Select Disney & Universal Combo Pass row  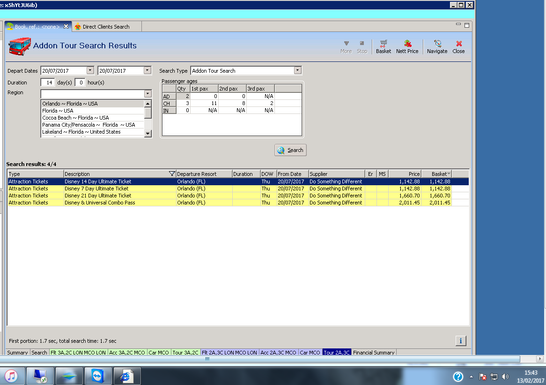coord(238,203)
